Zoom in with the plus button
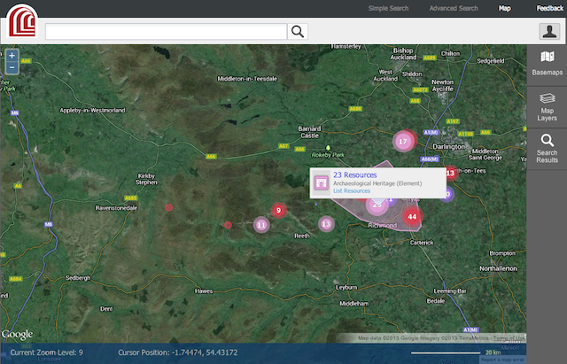567x364 pixels. point(12,56)
